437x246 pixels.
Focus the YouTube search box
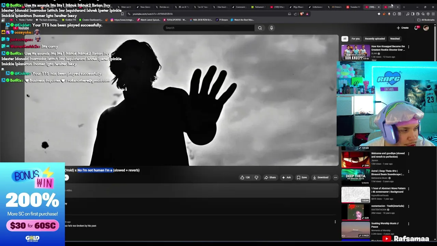point(209,28)
